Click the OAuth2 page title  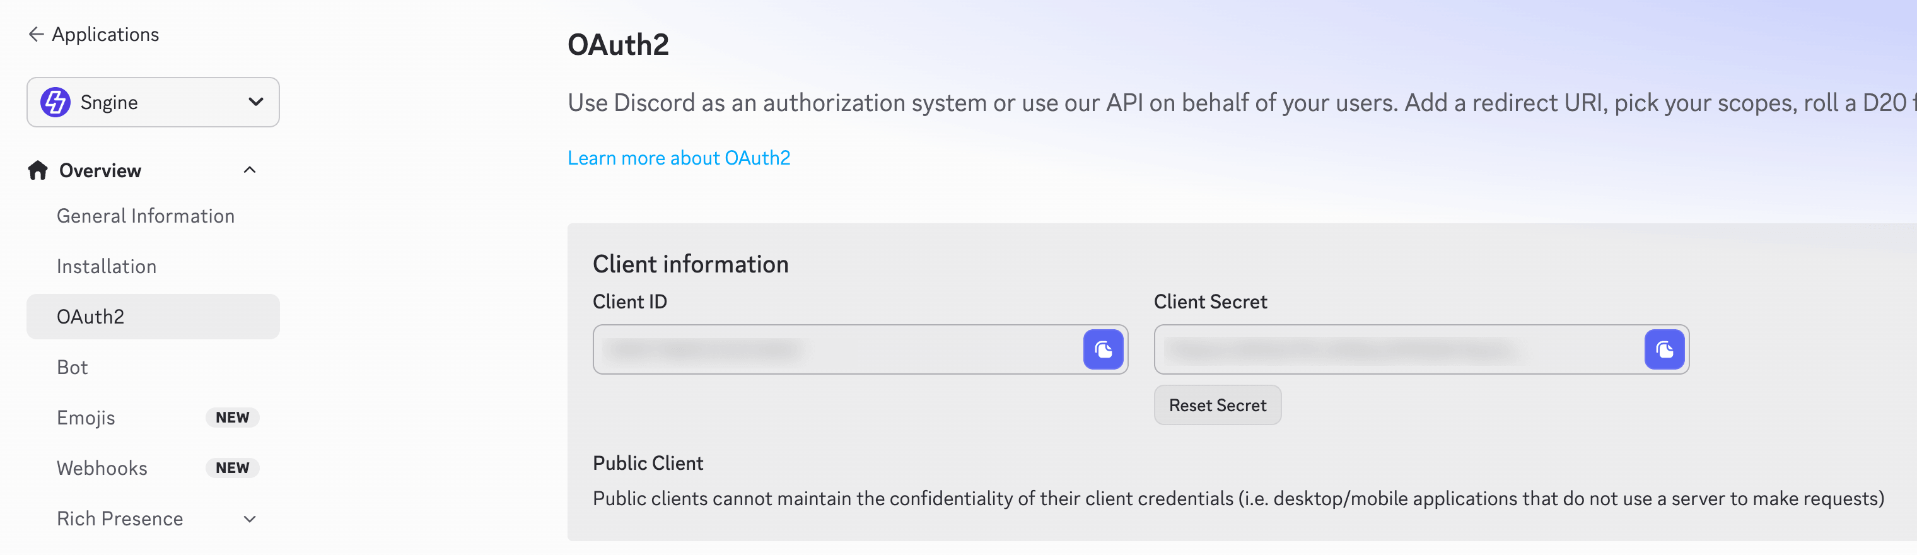[x=619, y=45]
